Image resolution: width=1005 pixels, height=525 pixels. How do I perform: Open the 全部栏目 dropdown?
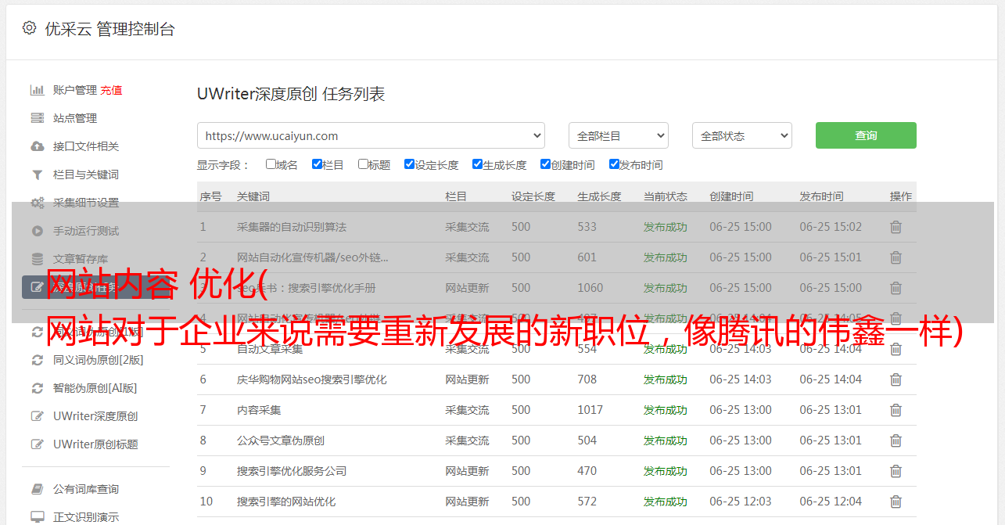point(619,135)
